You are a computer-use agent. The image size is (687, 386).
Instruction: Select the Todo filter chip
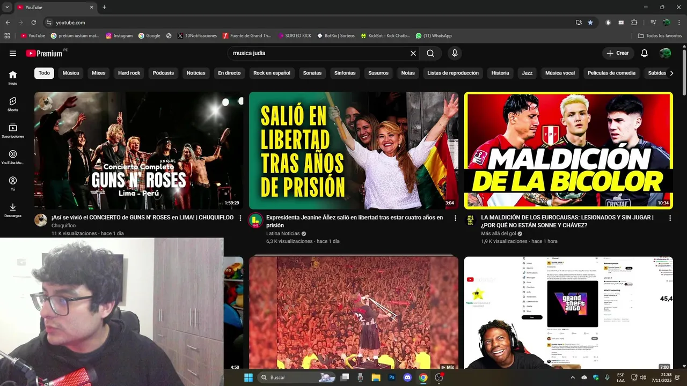pos(44,73)
